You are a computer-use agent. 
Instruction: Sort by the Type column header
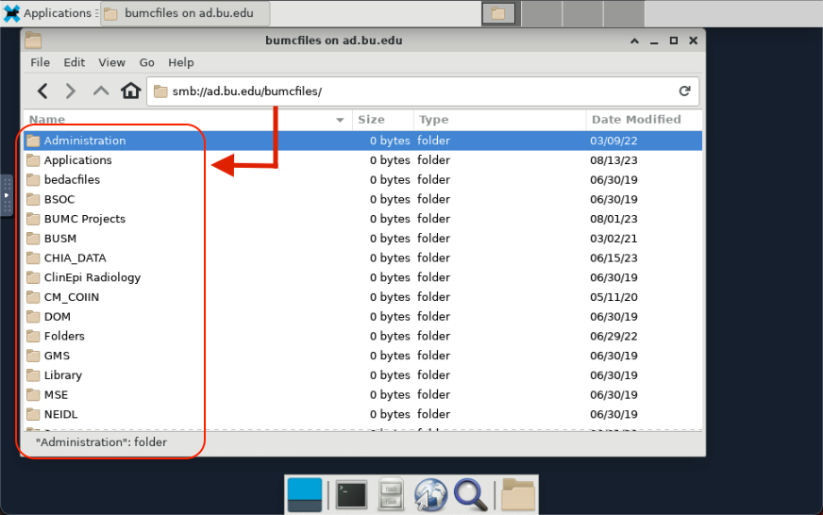pyautogui.click(x=499, y=120)
